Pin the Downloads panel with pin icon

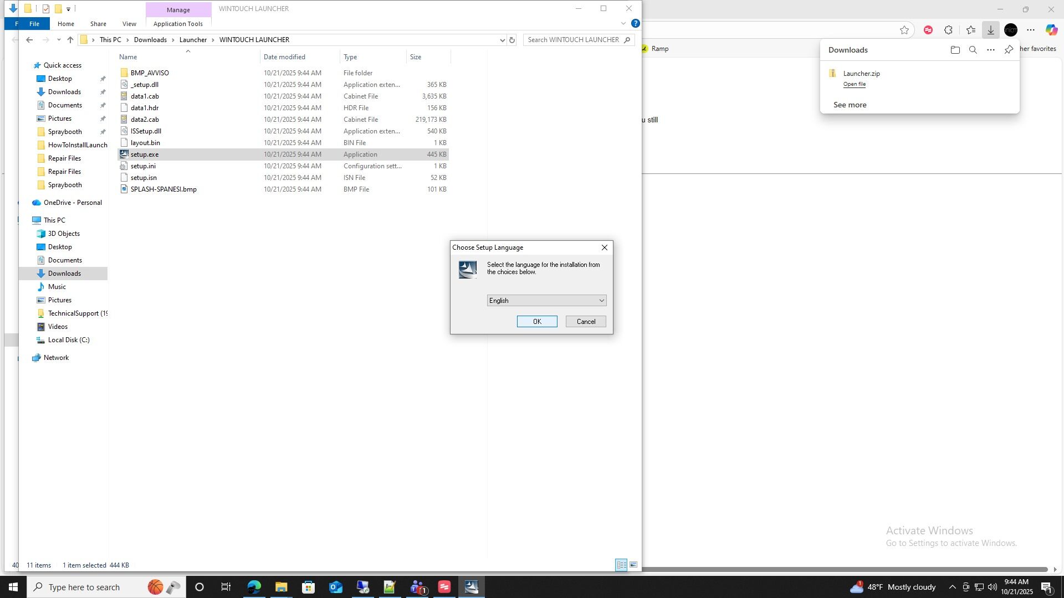click(1009, 50)
